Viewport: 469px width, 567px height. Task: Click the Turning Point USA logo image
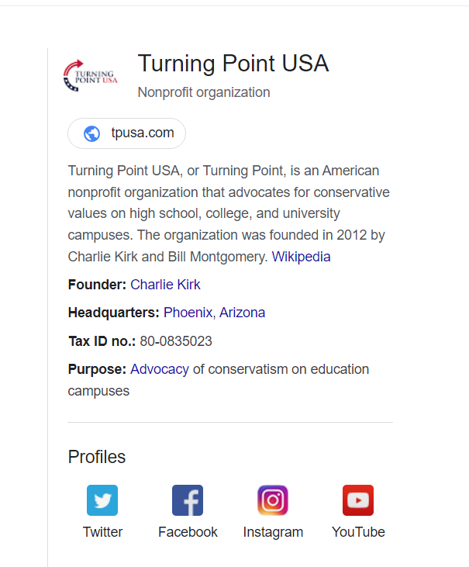pyautogui.click(x=91, y=75)
